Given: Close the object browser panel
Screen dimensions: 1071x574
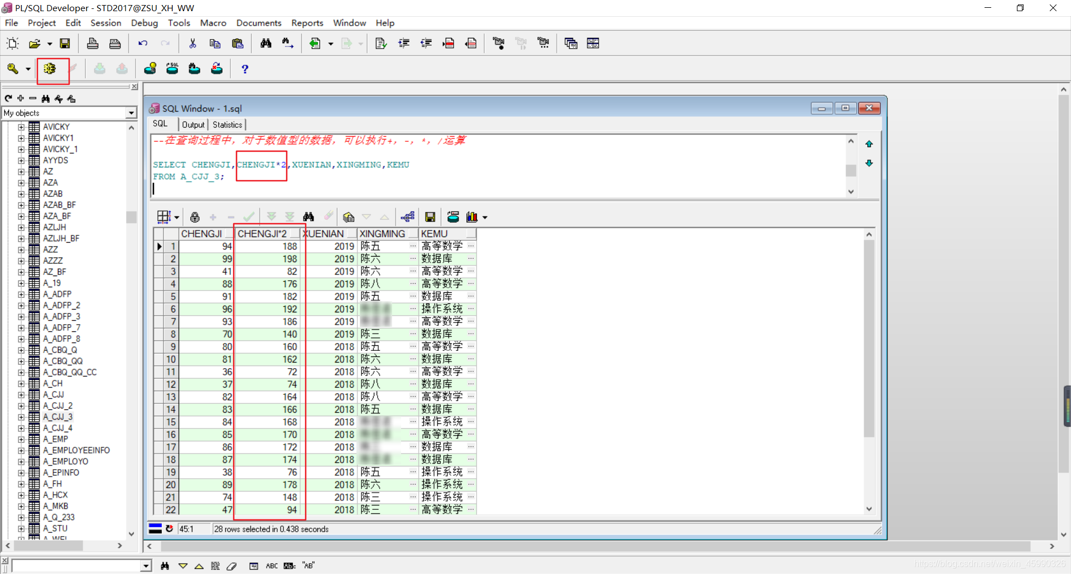Looking at the screenshot, I should tap(134, 87).
